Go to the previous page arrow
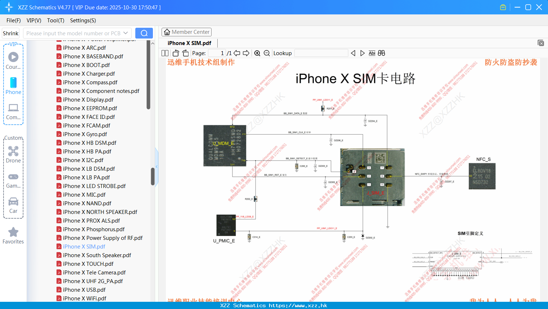 point(237,53)
